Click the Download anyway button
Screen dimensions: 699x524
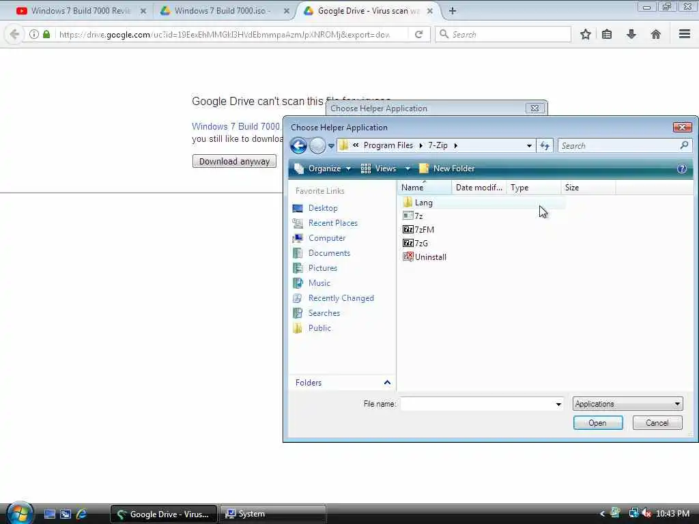pyautogui.click(x=234, y=161)
